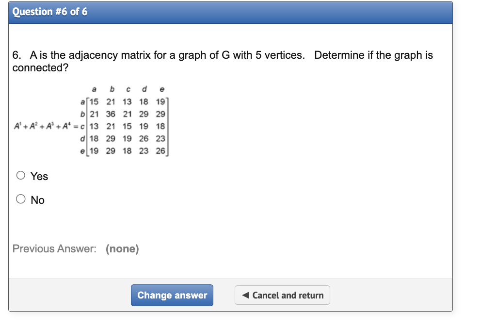Image resolution: width=480 pixels, height=331 pixels.
Task: Click the matrix column header a
Action: point(94,89)
